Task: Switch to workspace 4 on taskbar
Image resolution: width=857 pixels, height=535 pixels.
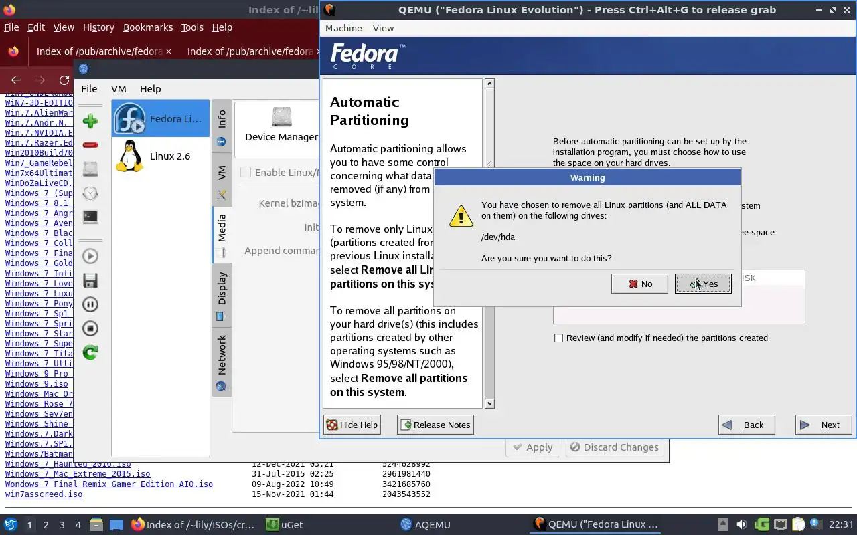Action: pos(78,525)
